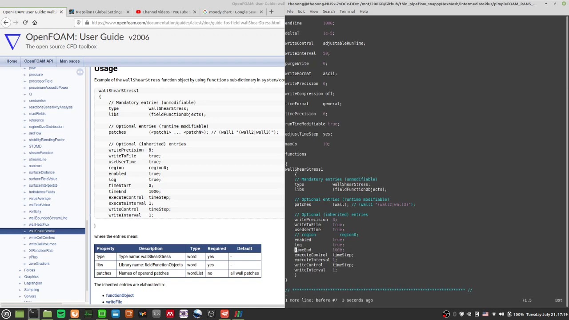569x320 pixels.
Task: Expand the Forces tree folder
Action: point(20,270)
